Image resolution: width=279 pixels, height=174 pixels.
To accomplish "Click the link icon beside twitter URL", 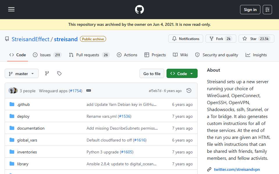I will tap(209, 169).
